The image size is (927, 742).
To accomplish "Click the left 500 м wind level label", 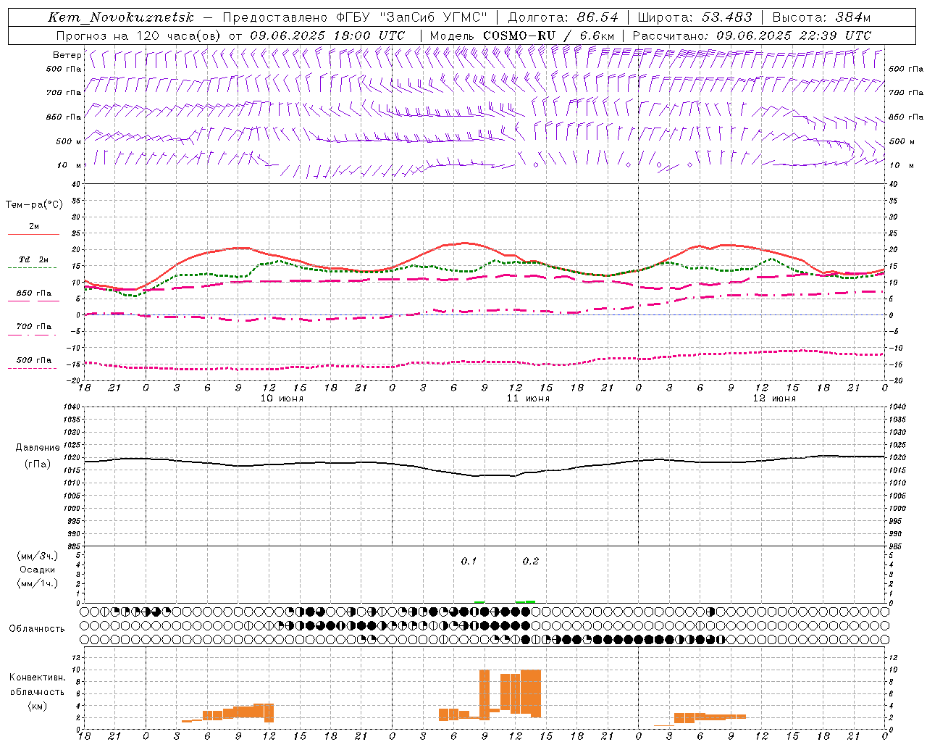I will [x=69, y=142].
